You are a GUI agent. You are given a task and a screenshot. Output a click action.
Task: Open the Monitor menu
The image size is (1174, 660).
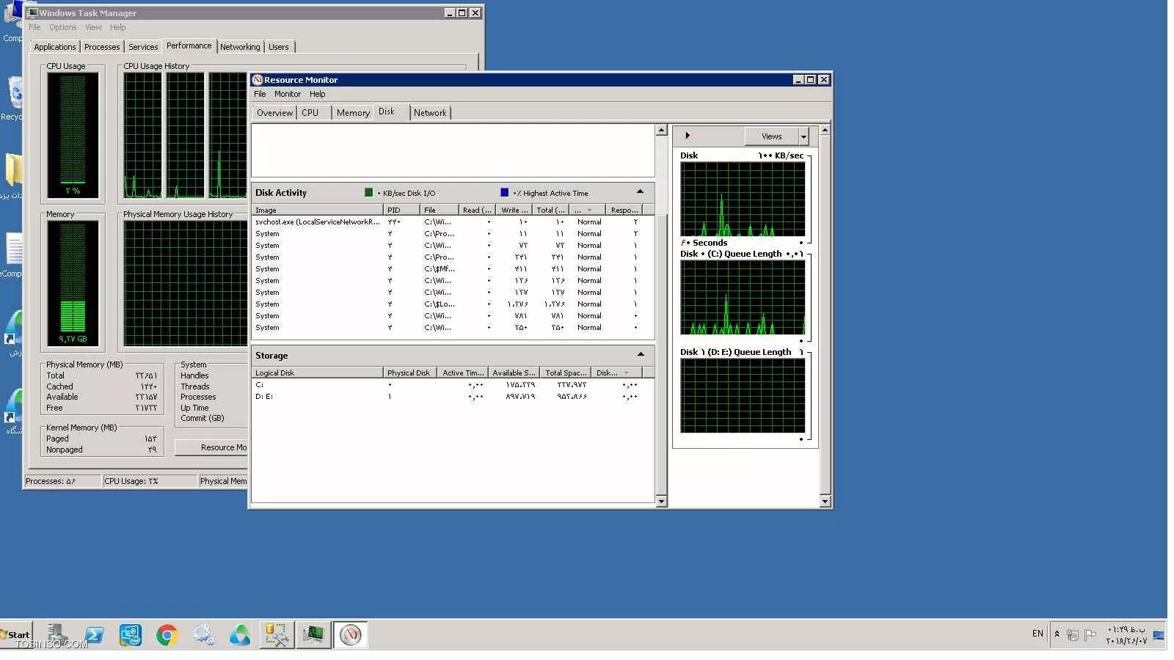point(288,94)
